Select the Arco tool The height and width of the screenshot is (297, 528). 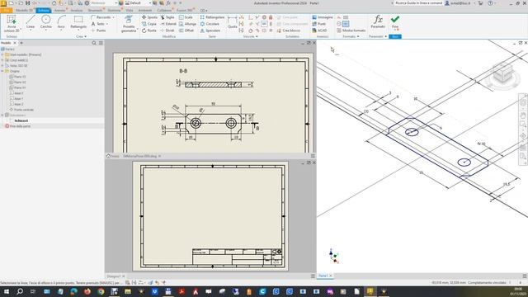61,22
